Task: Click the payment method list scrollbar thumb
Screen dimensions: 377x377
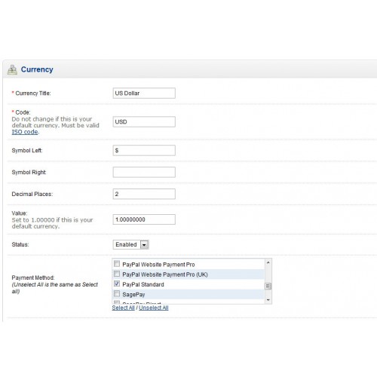Action: point(268,287)
